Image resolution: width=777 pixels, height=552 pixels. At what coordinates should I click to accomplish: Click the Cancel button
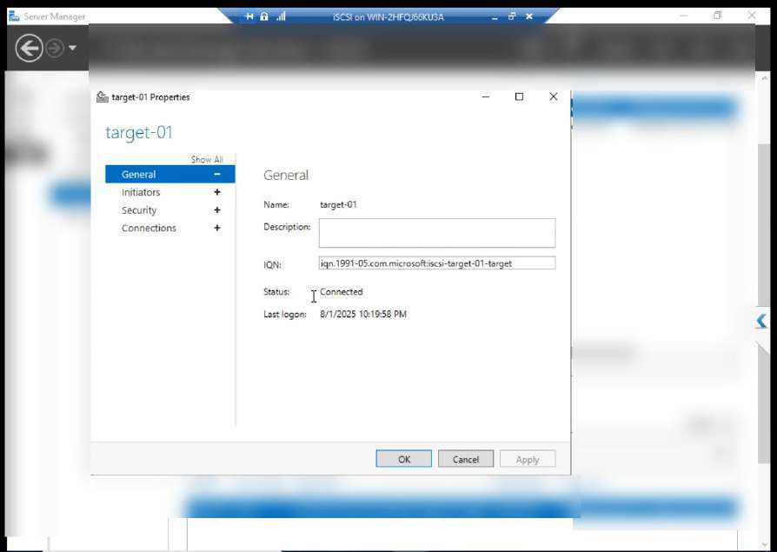tap(466, 459)
